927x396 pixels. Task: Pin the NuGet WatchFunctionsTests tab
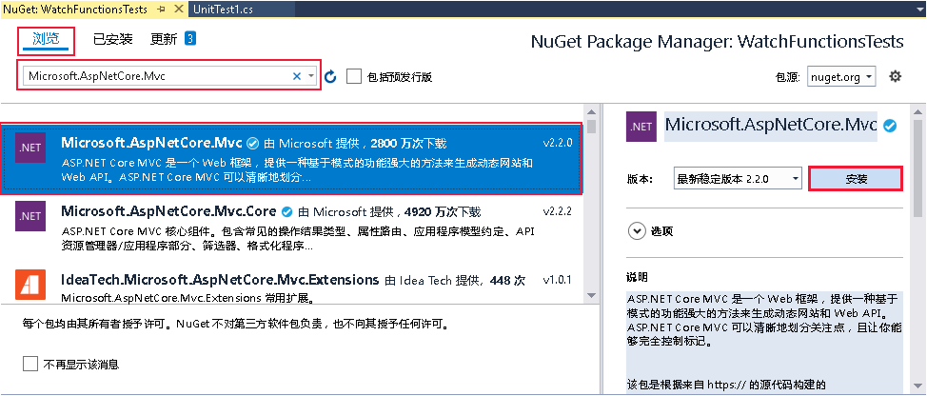(161, 9)
